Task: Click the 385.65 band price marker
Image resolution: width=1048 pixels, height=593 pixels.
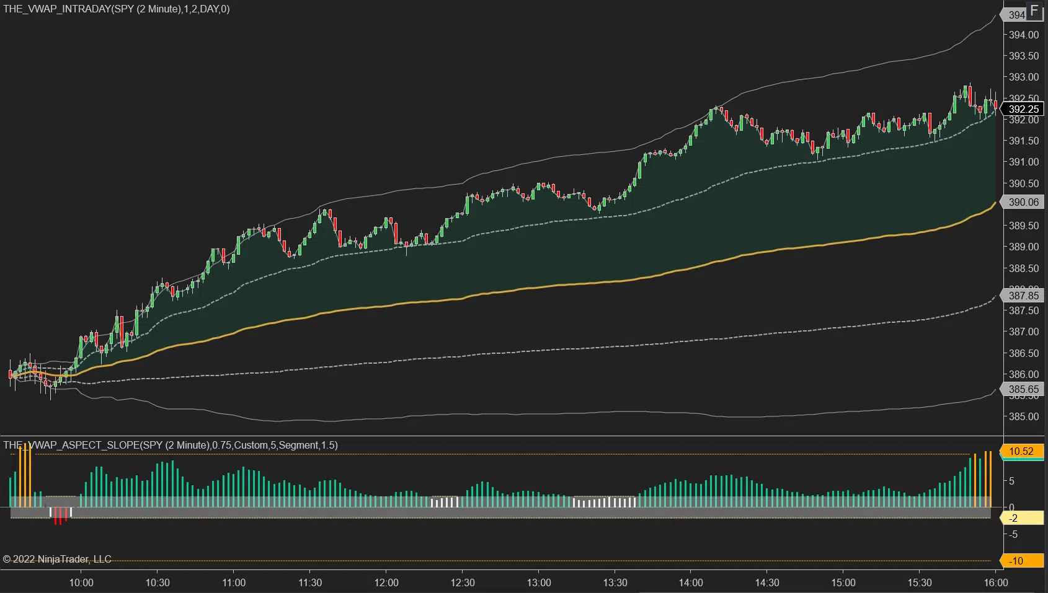Action: point(1023,389)
